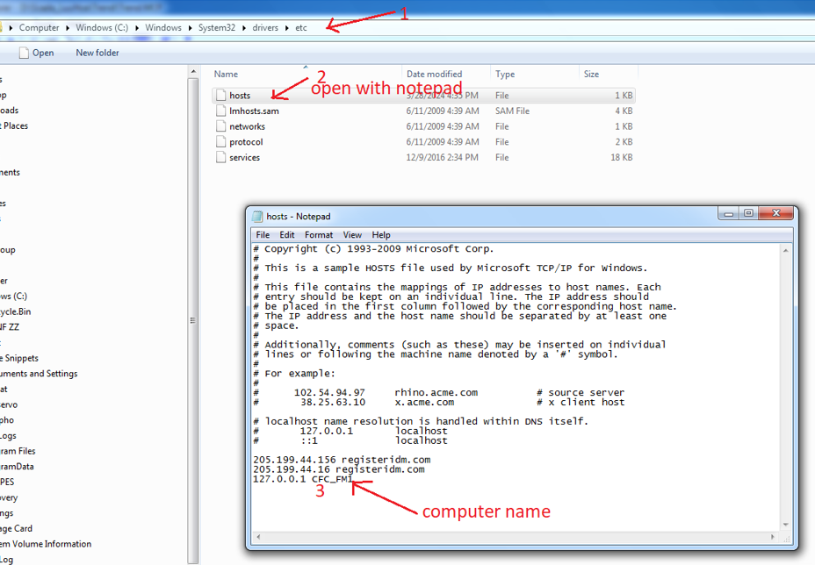This screenshot has height=565, width=815.
Task: Click the Open toolbar button in Explorer
Action: [36, 53]
